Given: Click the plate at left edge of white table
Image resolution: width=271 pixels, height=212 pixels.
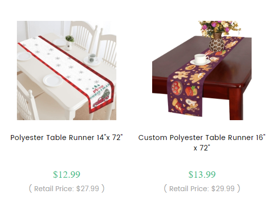Looking at the screenshot, I should point(24,56).
